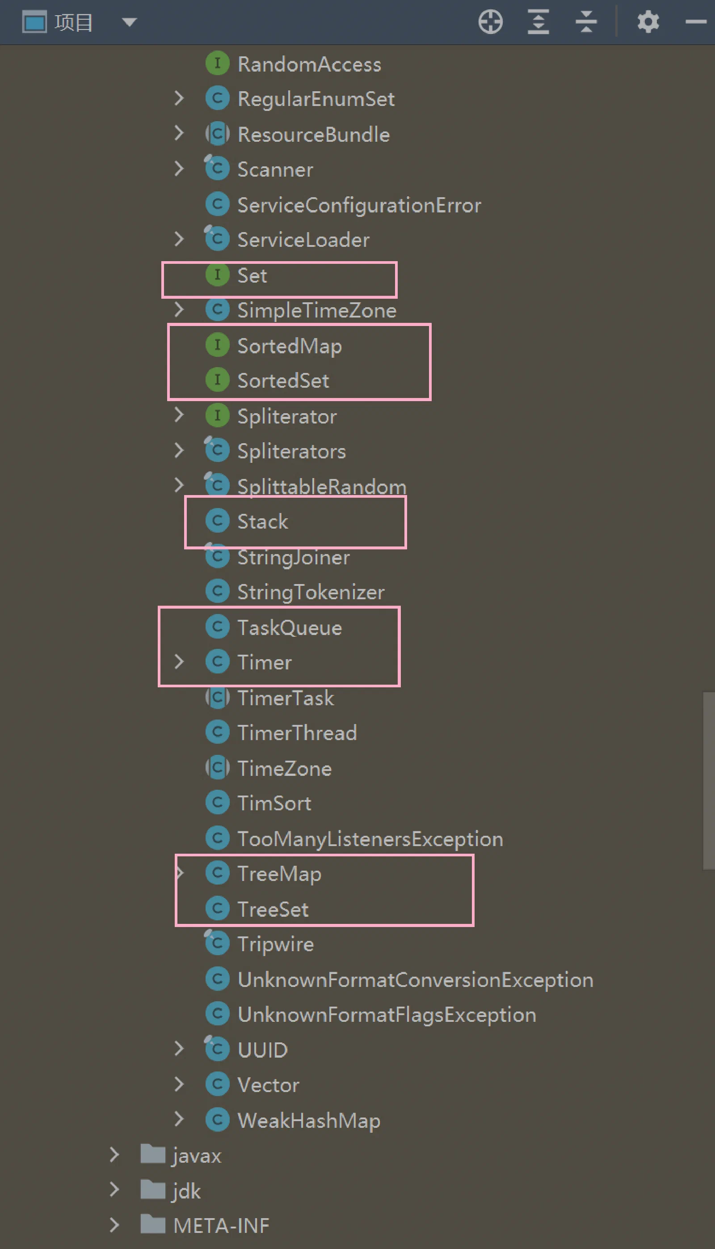Screen dimensions: 715x1249
Task: Click the Collapse All toolbar icon
Action: pyautogui.click(x=586, y=22)
